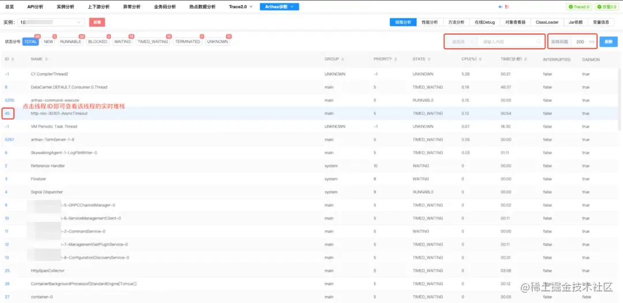Filter threads by BLOCKED state
Viewport: 623px width, 303px height.
coord(97,41)
